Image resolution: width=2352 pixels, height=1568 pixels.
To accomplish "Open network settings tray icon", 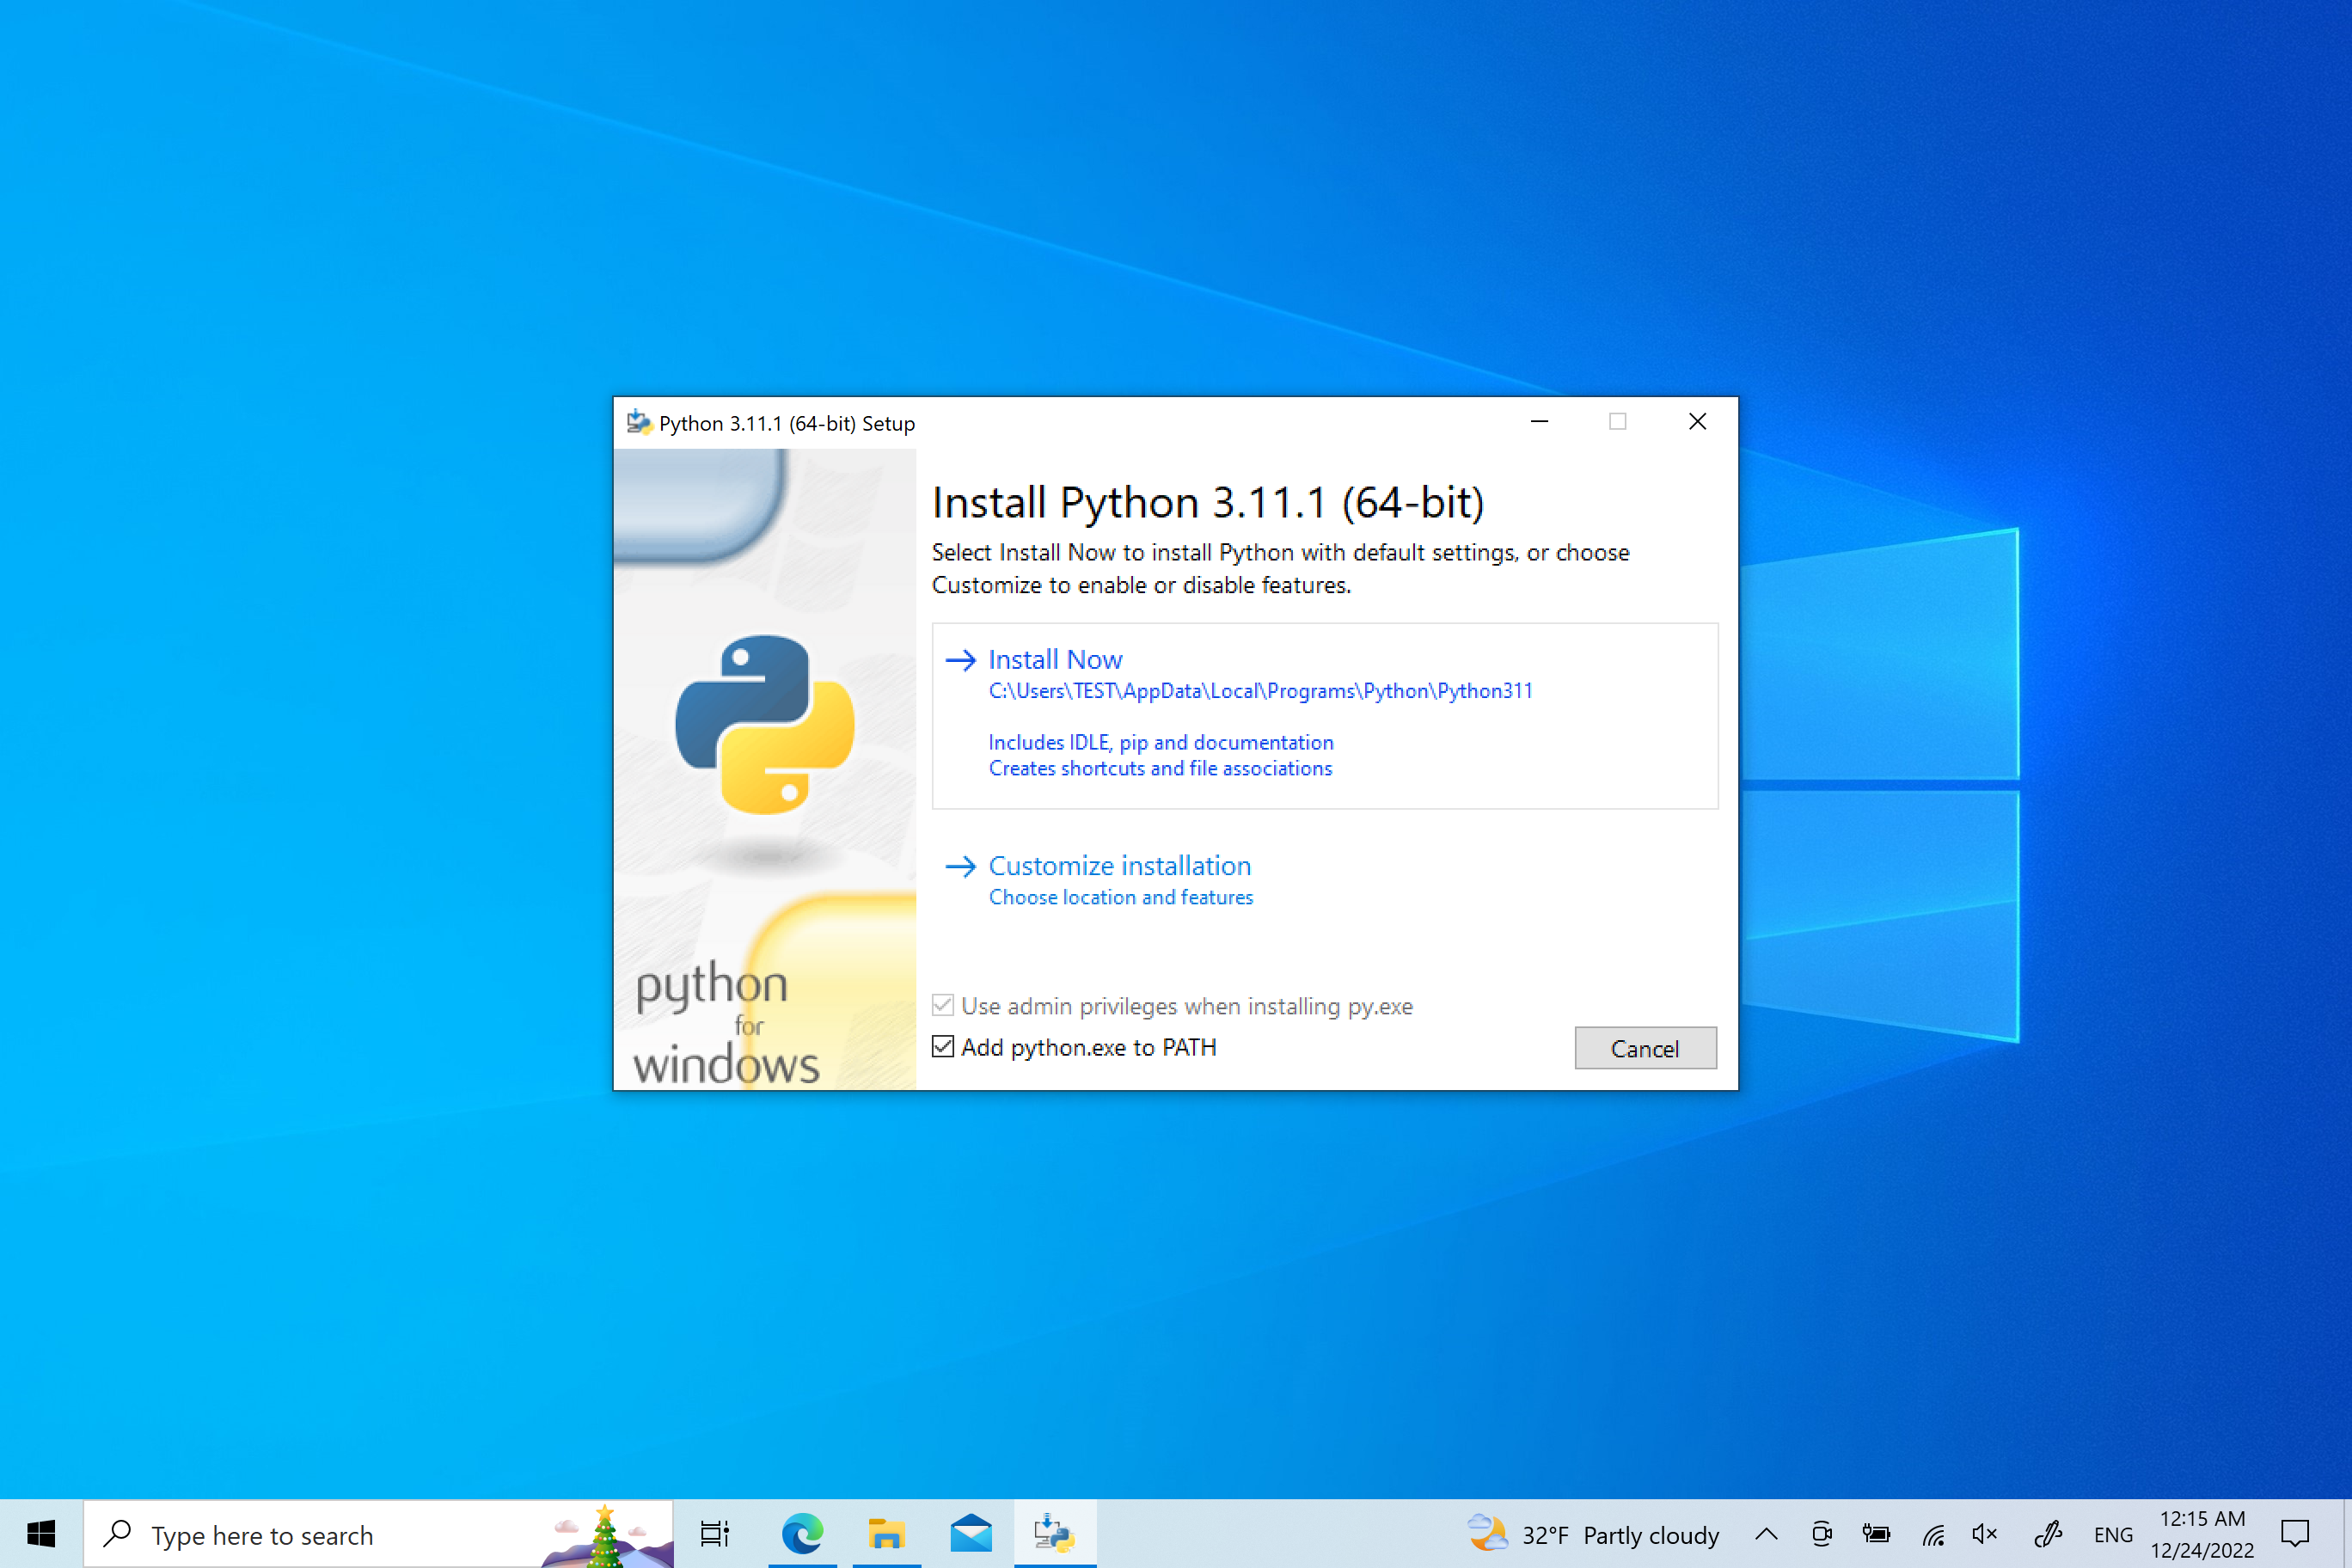I will [1933, 1534].
